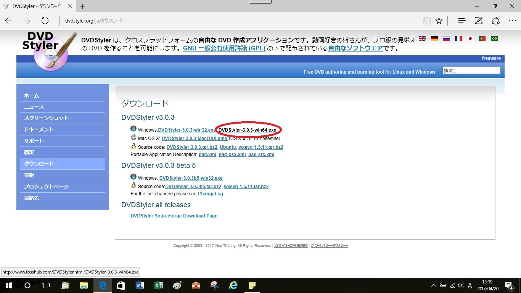The image size is (521, 293).
Task: Open the Ubuntu source link
Action: pos(228,147)
